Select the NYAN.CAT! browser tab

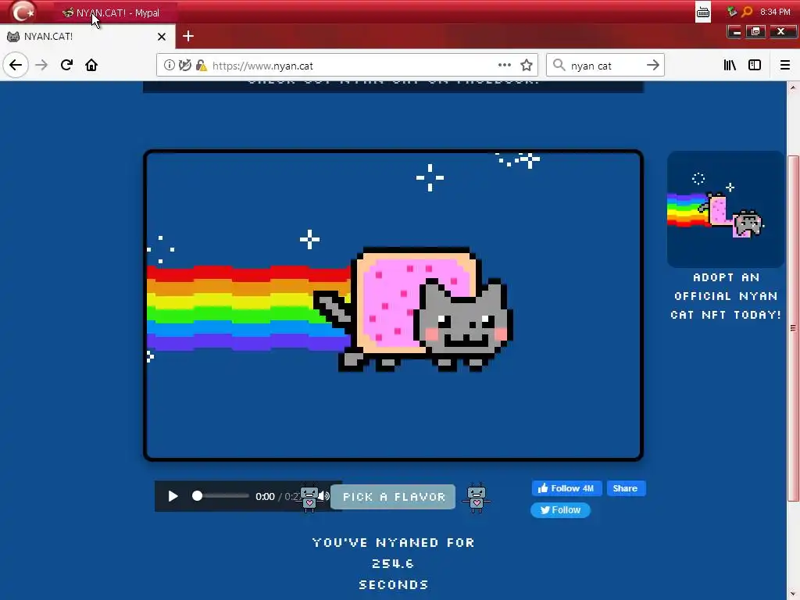[x=87, y=37]
